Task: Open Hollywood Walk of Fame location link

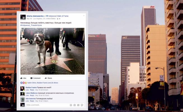Action: (58, 16)
